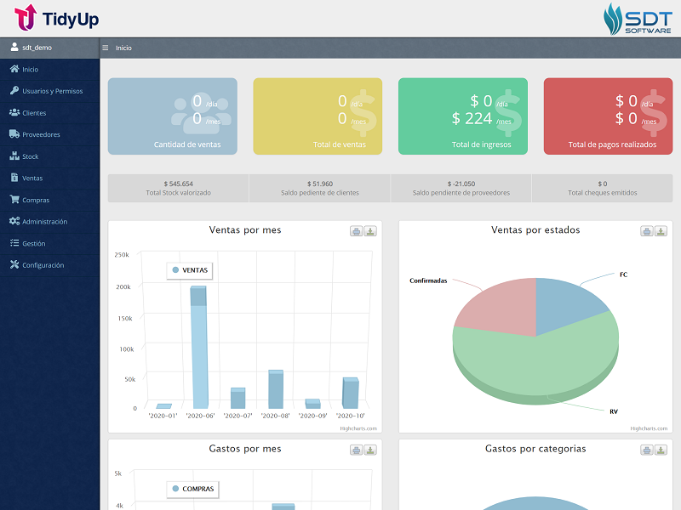Open the Stock menu

click(50, 156)
